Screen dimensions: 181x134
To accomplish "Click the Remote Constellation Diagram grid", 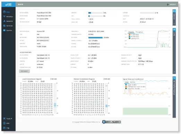I will click(89, 98).
